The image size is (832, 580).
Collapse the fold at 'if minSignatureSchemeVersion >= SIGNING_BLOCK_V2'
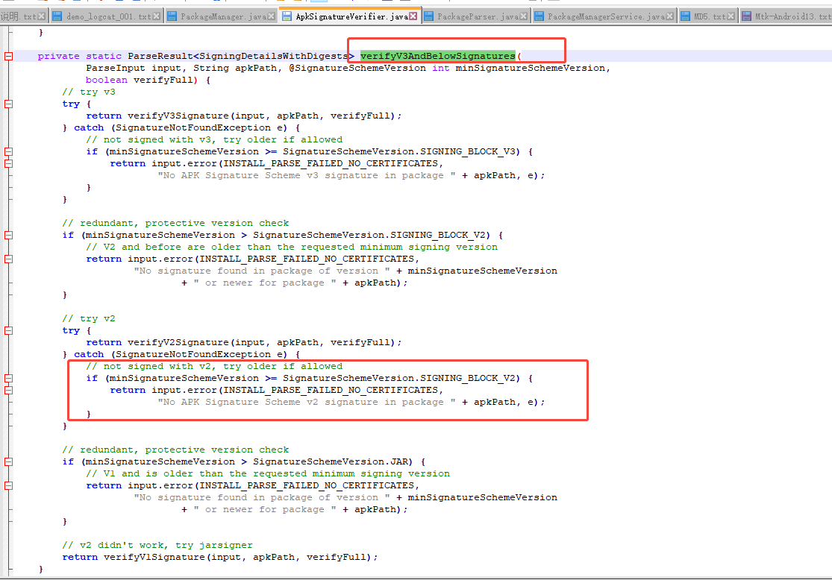[x=8, y=379]
